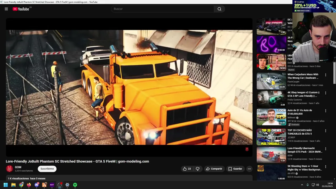Open the YouTube hamburger guide menu
The width and height of the screenshot is (336, 189).
[6, 9]
